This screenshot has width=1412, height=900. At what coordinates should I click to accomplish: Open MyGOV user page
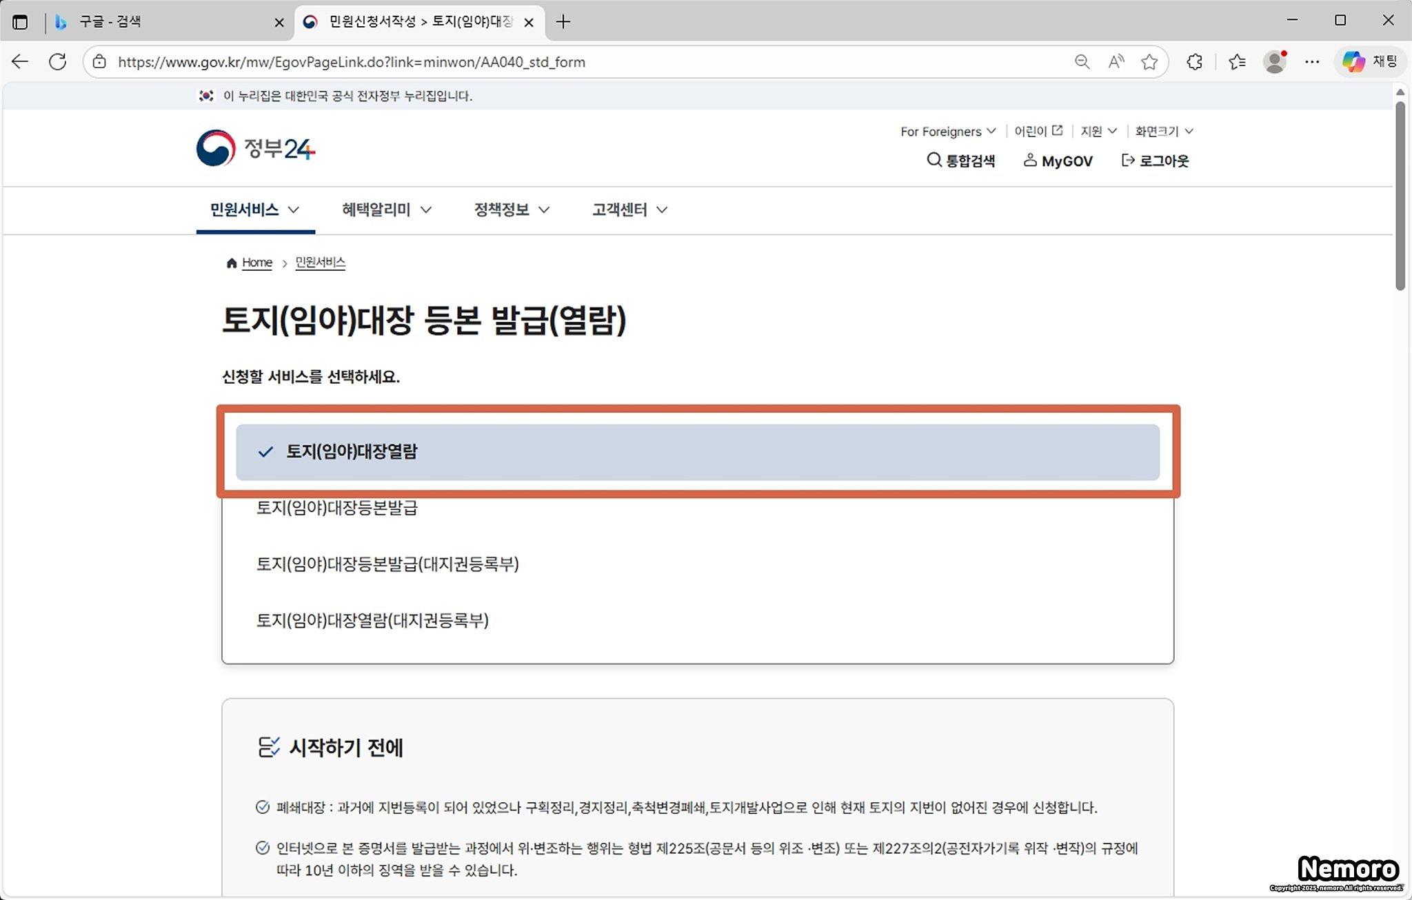click(x=1058, y=161)
